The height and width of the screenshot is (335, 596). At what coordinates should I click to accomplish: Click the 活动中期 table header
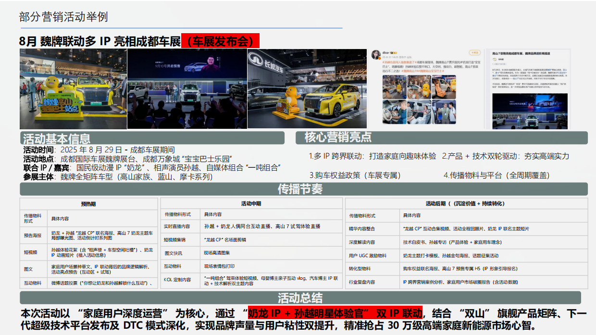[x=250, y=204]
